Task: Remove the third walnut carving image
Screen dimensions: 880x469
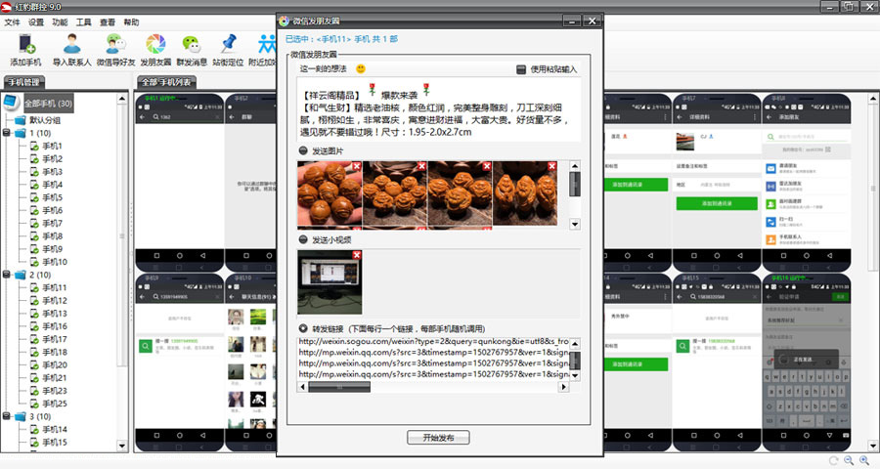Action: (487, 166)
